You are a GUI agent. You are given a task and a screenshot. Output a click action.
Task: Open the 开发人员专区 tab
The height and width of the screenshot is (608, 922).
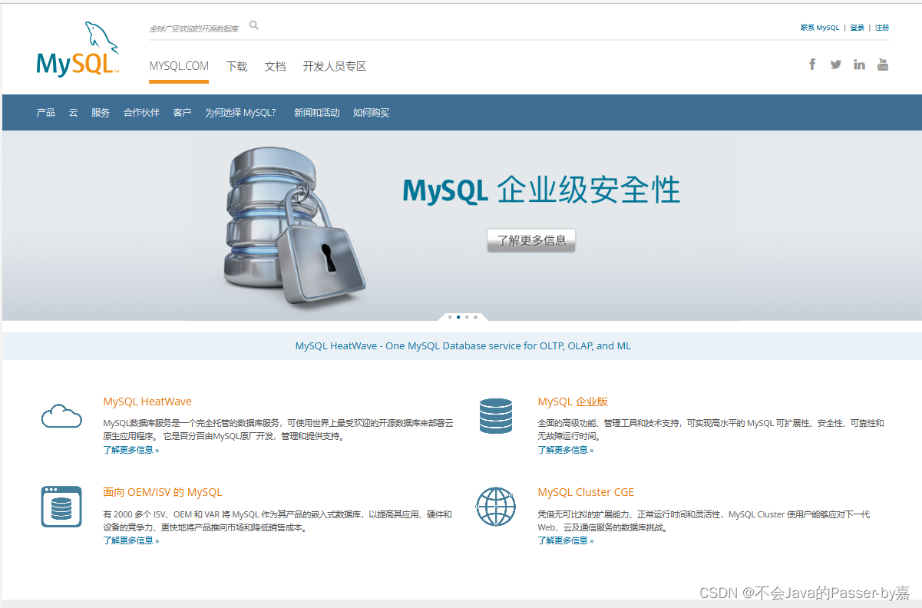coord(334,67)
